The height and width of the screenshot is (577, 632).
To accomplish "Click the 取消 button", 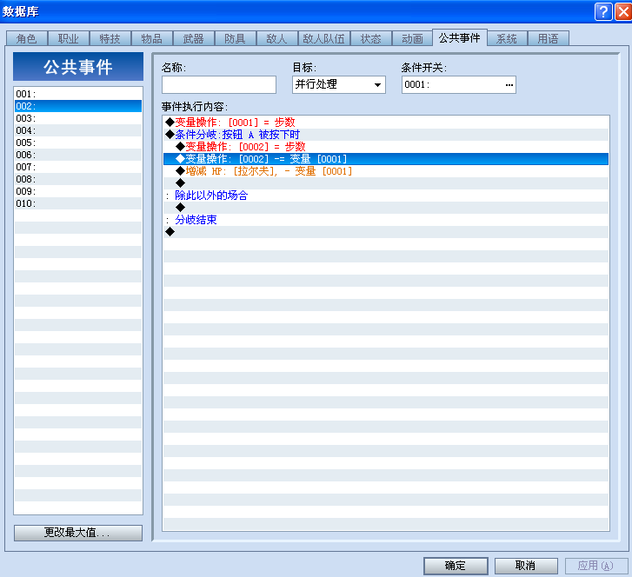I will pyautogui.click(x=526, y=566).
